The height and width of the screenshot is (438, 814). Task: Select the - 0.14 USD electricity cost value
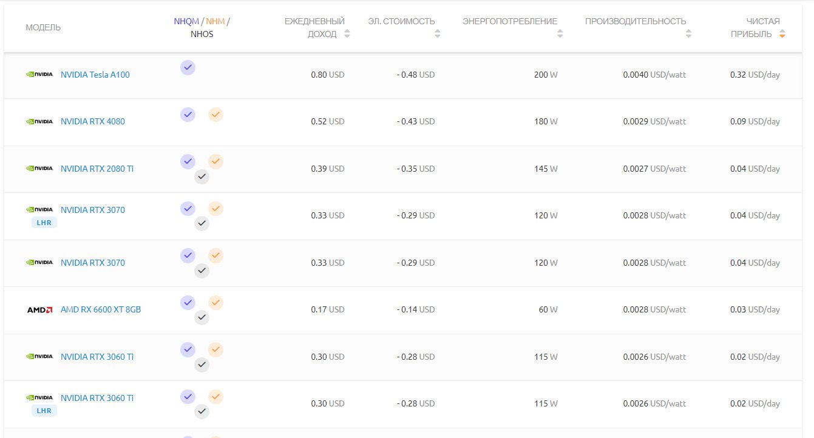(x=416, y=309)
